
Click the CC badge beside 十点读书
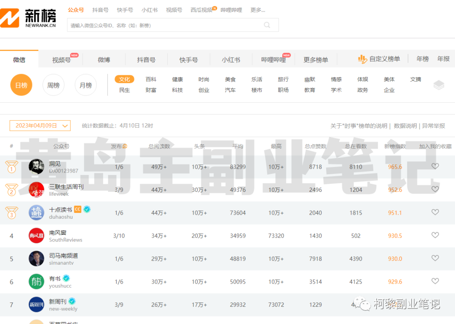click(x=78, y=209)
